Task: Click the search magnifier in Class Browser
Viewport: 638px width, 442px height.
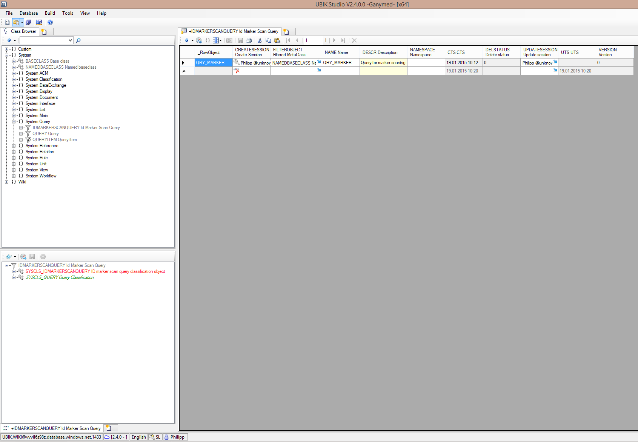Action: pos(78,40)
